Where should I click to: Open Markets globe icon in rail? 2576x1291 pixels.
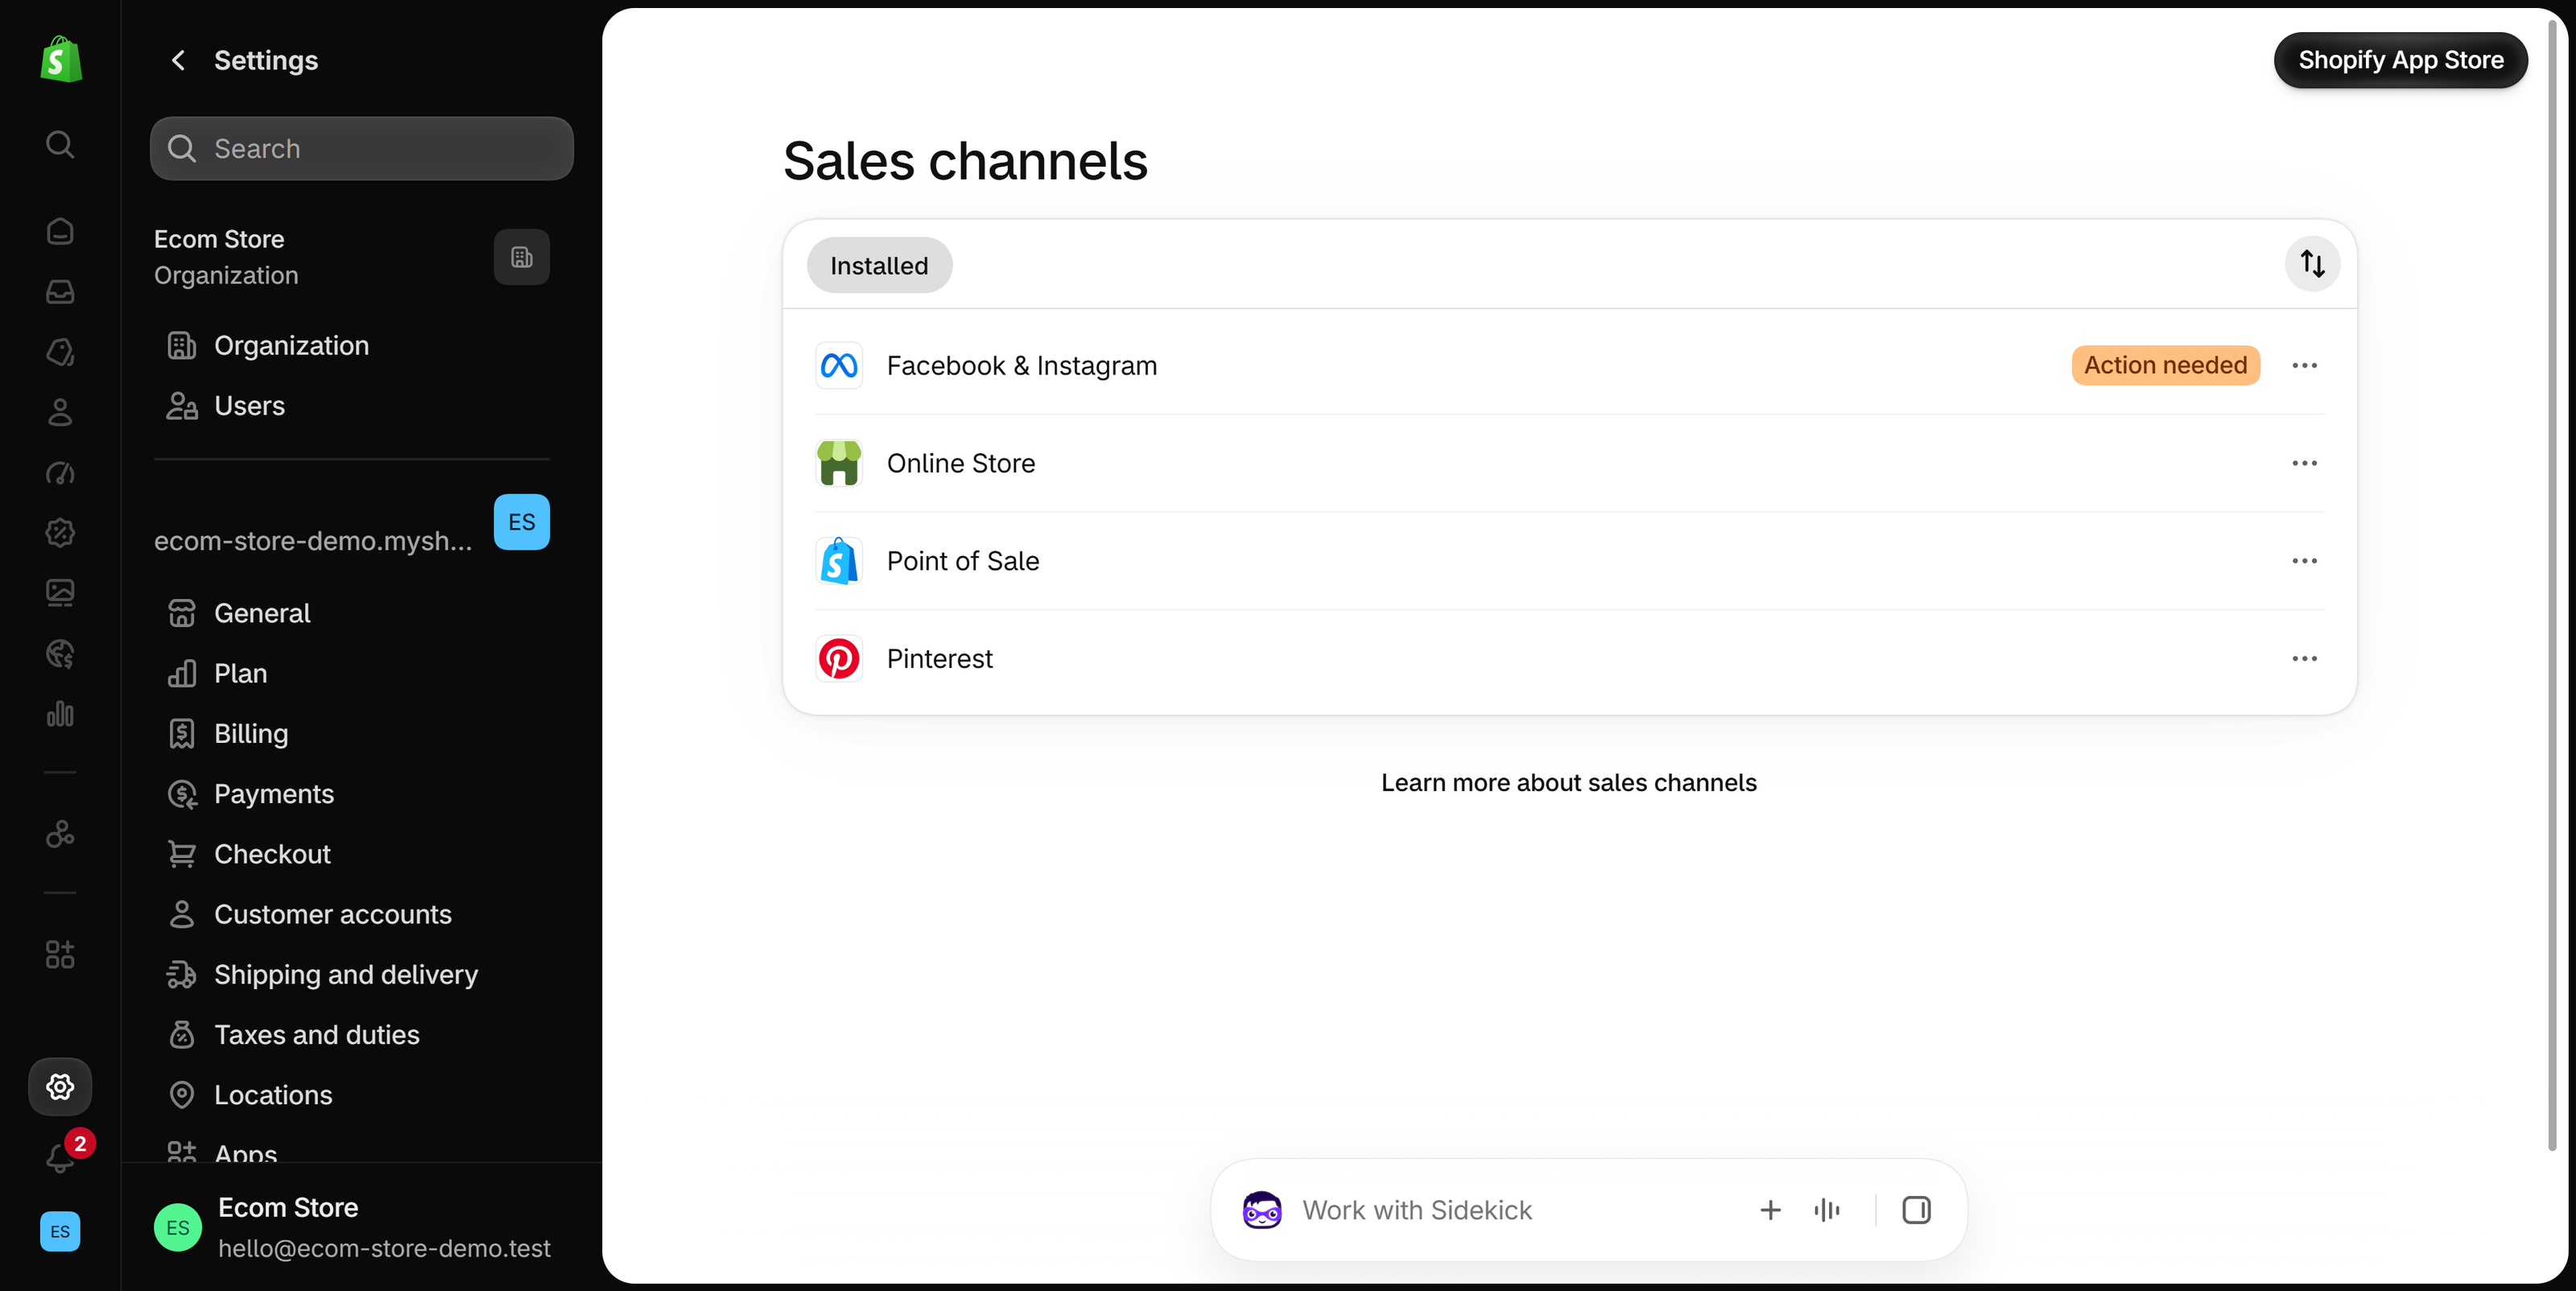point(60,654)
